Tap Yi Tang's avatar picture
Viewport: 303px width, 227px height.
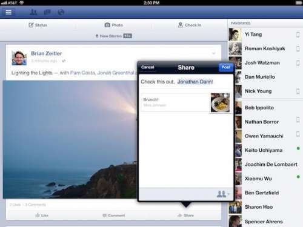pos(235,35)
